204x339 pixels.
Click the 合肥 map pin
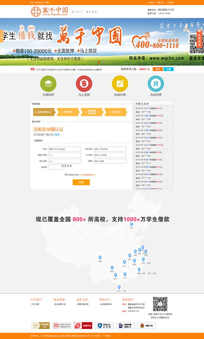click(x=135, y=251)
